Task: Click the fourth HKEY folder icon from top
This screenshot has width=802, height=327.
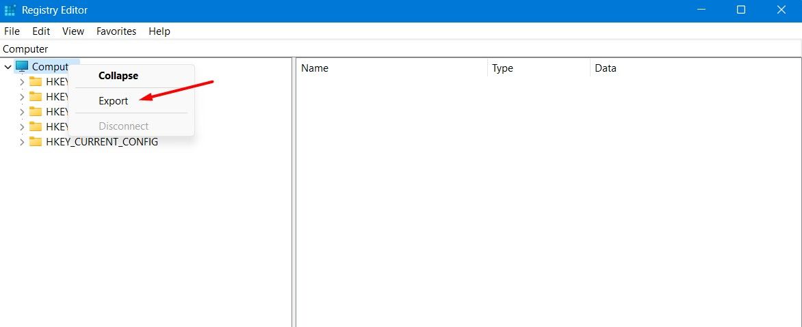Action: click(36, 126)
